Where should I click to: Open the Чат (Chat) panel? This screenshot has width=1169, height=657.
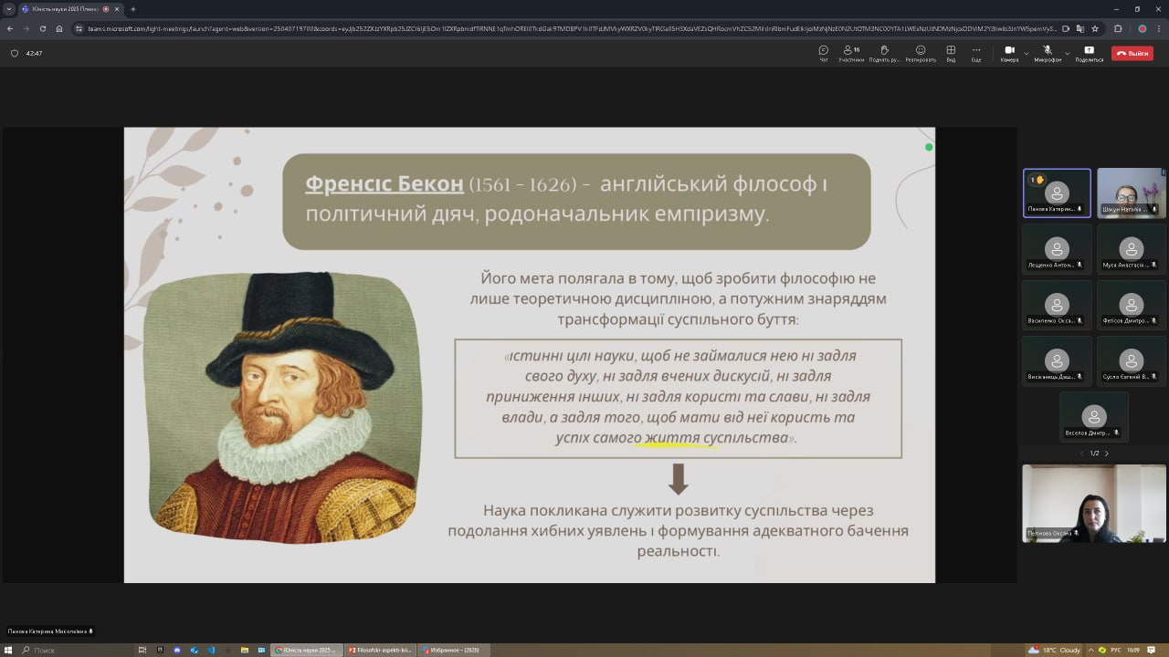823,53
